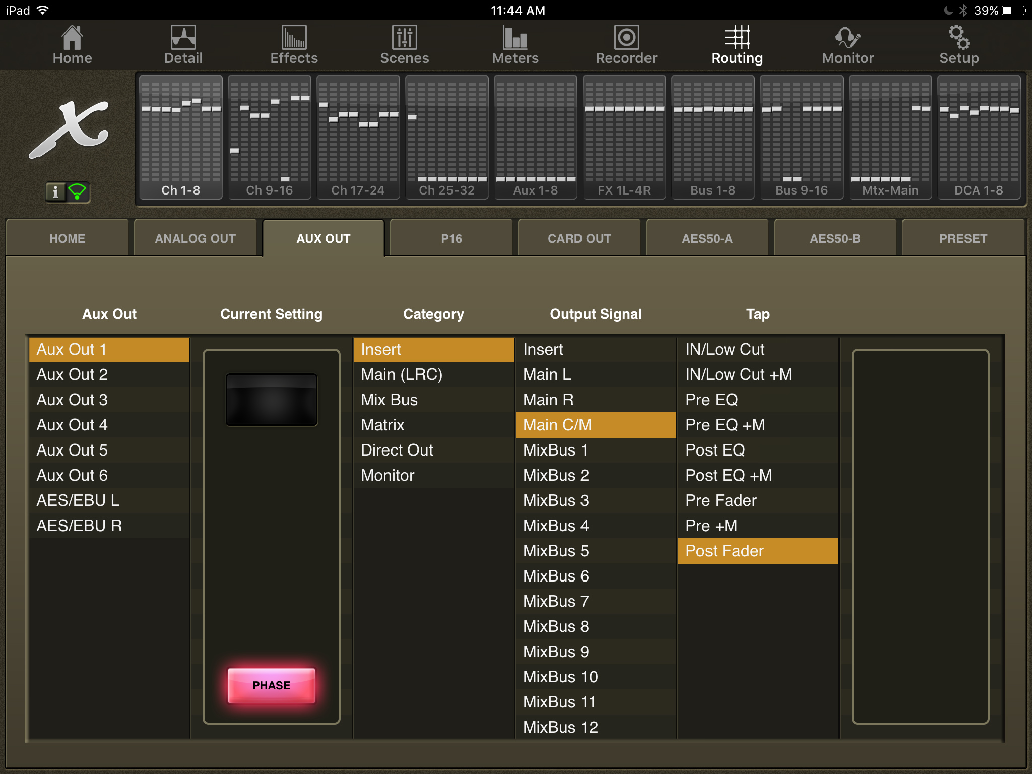Screen dimensions: 1032x774
Task: Select the DCA 1-8 fader bank
Action: coord(979,137)
